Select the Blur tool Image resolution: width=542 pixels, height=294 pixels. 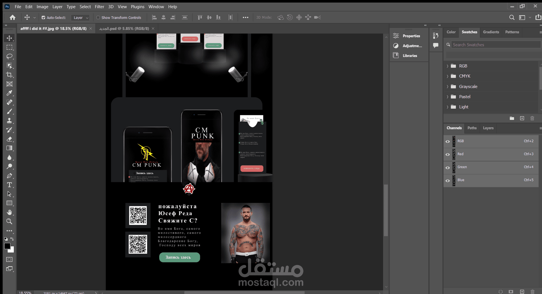click(x=9, y=157)
